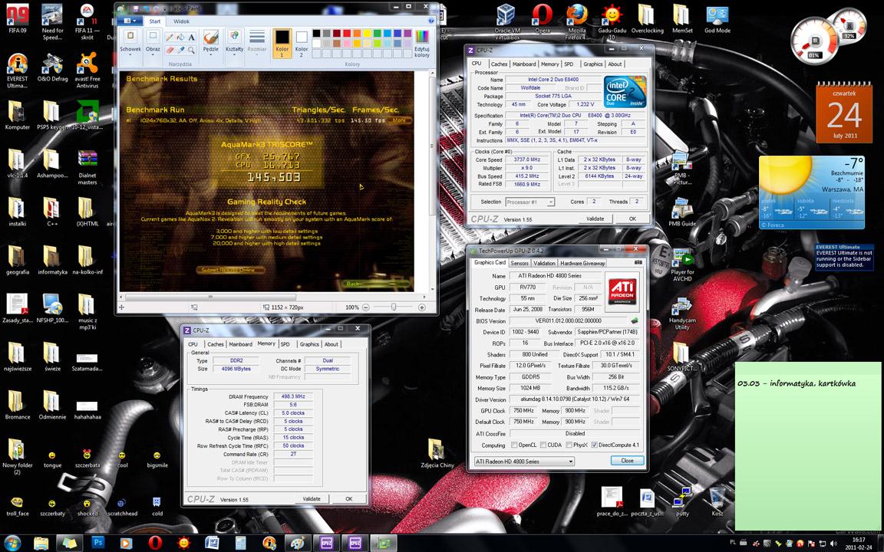The image size is (884, 552).
Task: Open the CPU-Z Processor #1 selection dropdown
Action: point(529,202)
